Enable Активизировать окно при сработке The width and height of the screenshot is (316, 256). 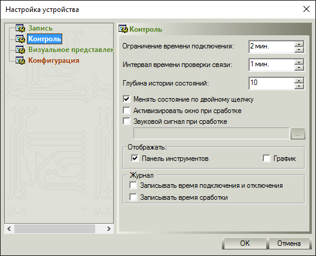click(x=126, y=111)
